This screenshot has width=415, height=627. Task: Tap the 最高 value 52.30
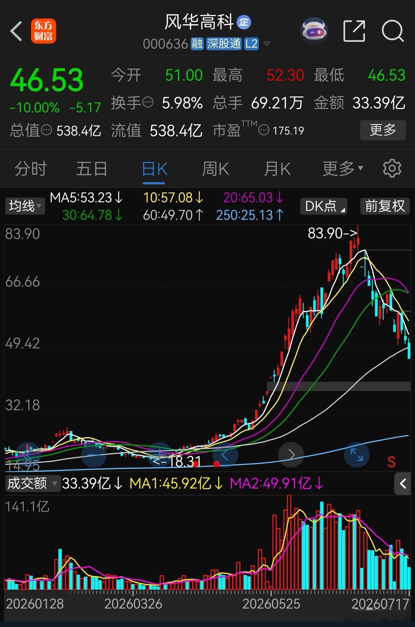coord(285,75)
